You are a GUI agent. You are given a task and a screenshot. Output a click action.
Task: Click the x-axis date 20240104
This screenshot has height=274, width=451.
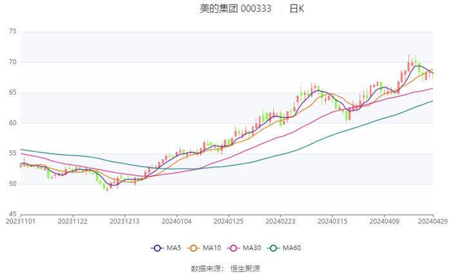coord(177,221)
